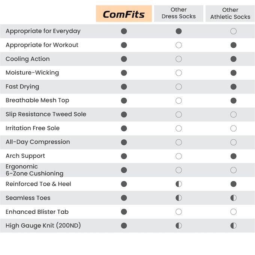255x255 pixels.
Task: Click the Breathable Mesh Top feature label
Action: point(37,101)
